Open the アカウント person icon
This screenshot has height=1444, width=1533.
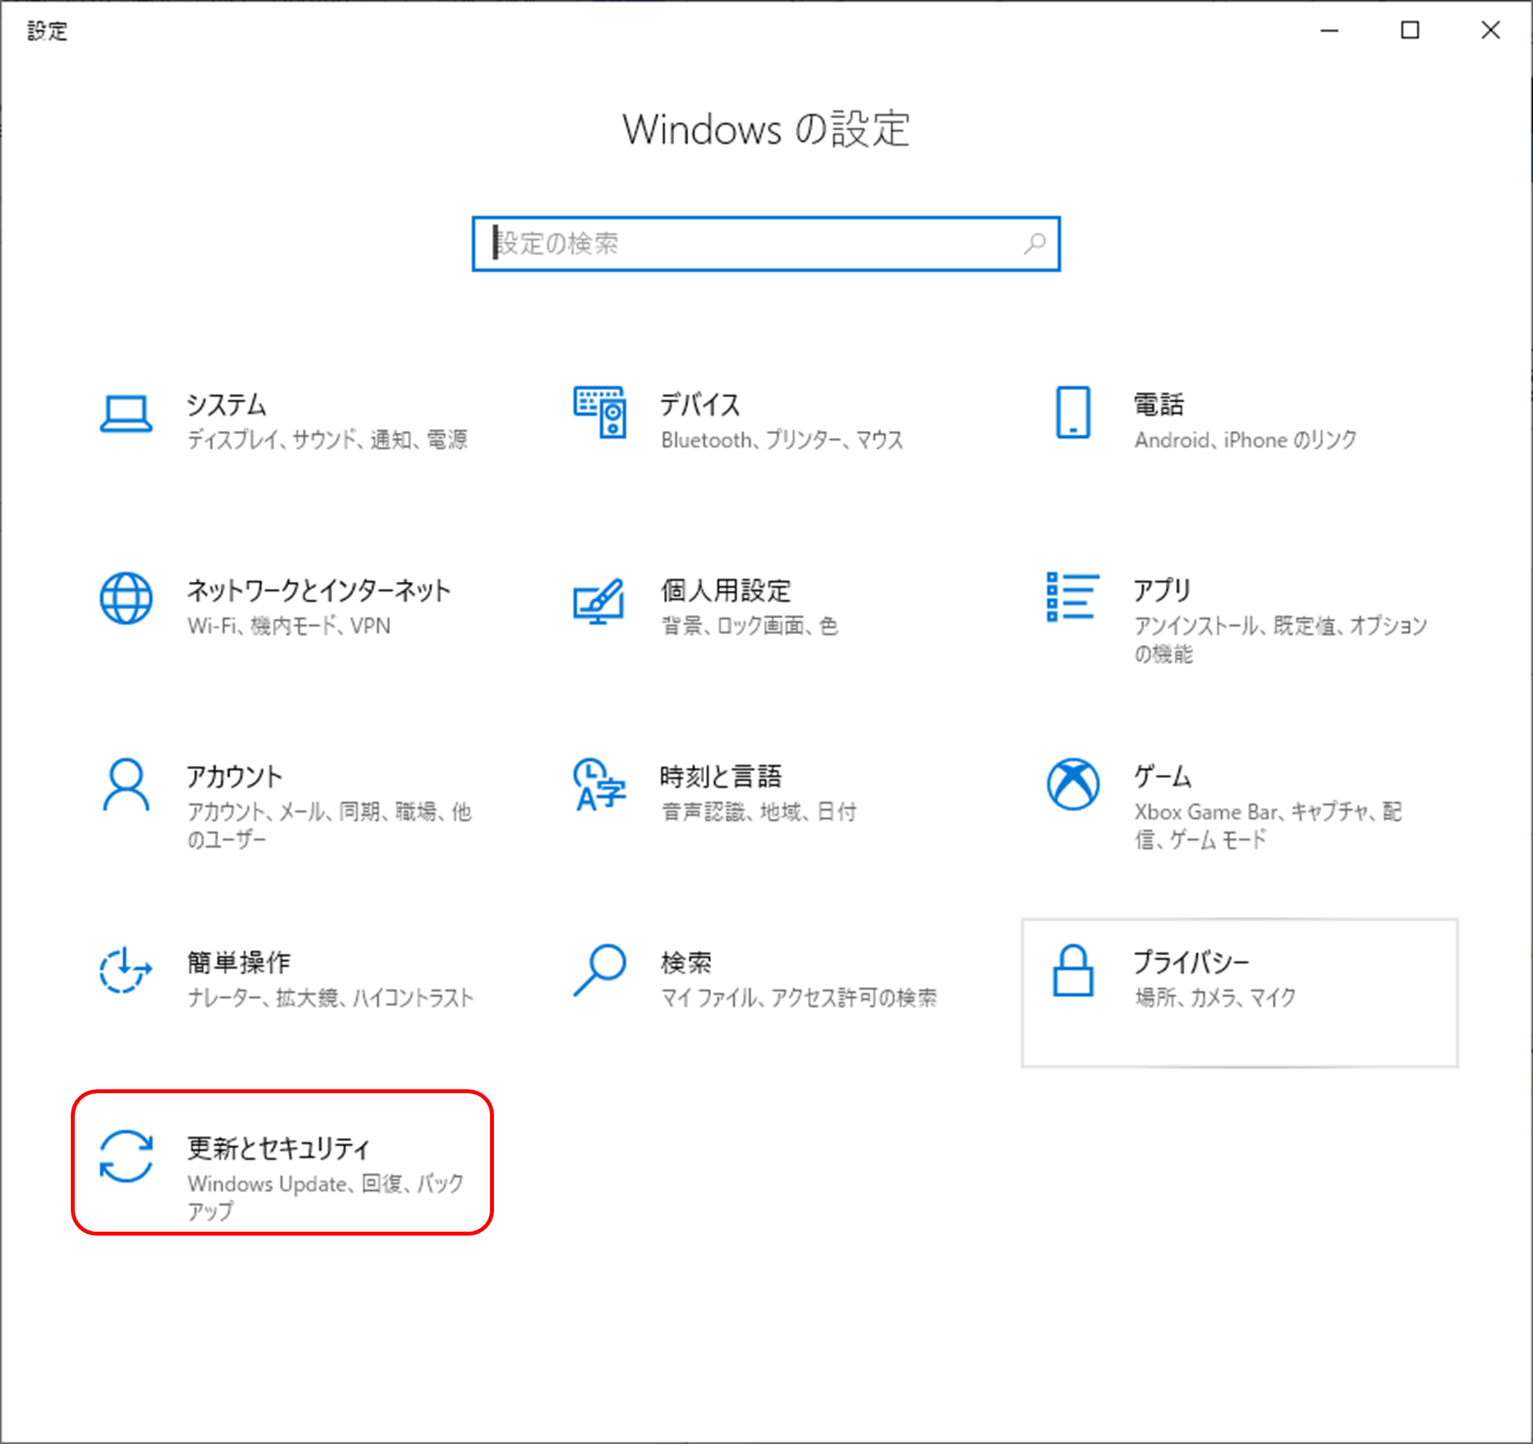[x=126, y=784]
